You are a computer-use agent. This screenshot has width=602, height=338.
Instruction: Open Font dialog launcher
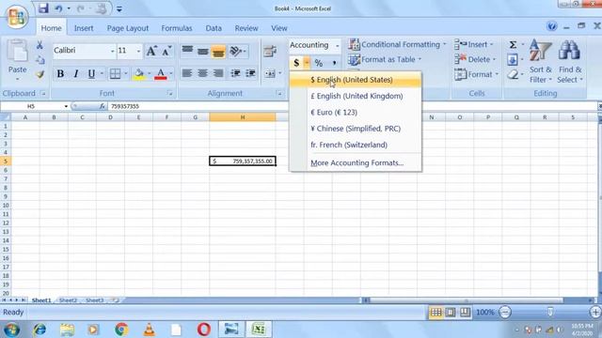(x=169, y=93)
